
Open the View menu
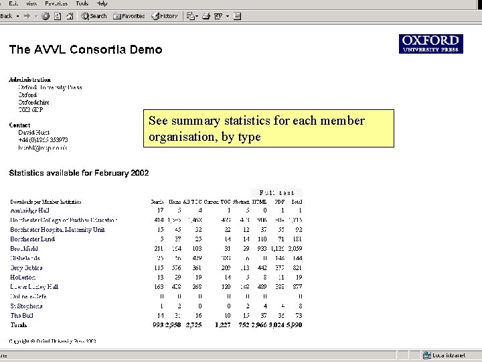(x=31, y=3)
